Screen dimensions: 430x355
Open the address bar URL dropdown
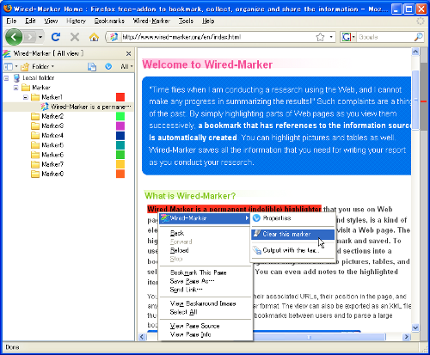331,37
